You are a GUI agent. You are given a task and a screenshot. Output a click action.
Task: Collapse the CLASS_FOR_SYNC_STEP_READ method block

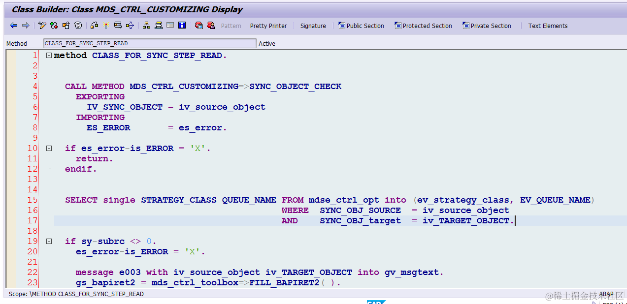pos(48,55)
